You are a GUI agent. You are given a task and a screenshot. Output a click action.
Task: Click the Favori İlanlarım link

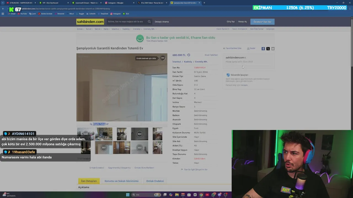coord(223,29)
